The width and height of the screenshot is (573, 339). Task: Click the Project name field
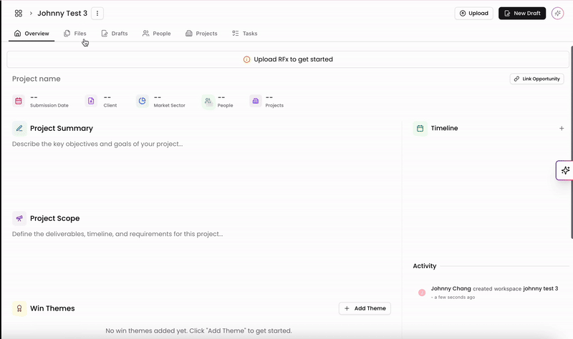pos(37,79)
